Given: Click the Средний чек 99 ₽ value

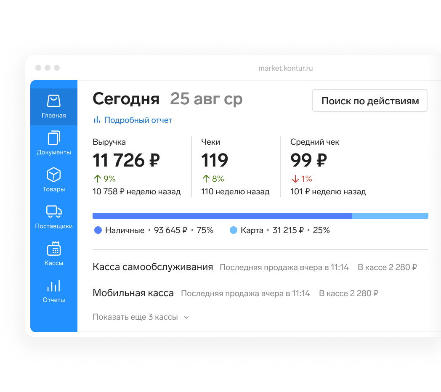Looking at the screenshot, I should tap(308, 160).
